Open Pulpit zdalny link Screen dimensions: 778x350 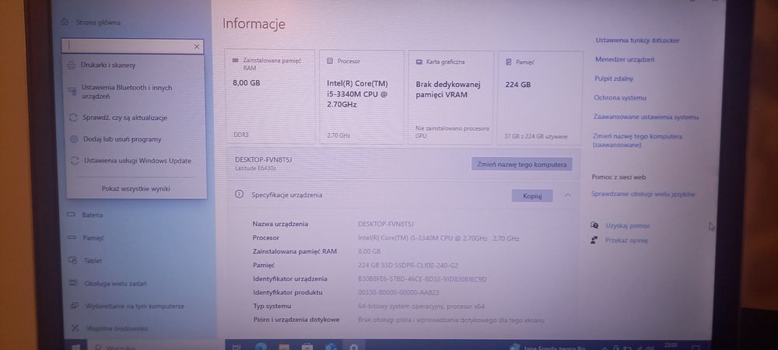[x=614, y=79]
